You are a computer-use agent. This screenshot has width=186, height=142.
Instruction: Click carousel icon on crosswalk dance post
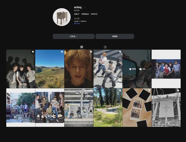click(x=120, y=52)
